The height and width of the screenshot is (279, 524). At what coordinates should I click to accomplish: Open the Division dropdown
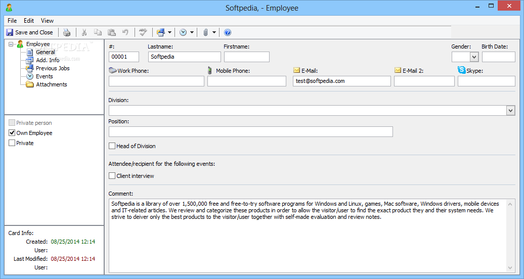(510, 111)
